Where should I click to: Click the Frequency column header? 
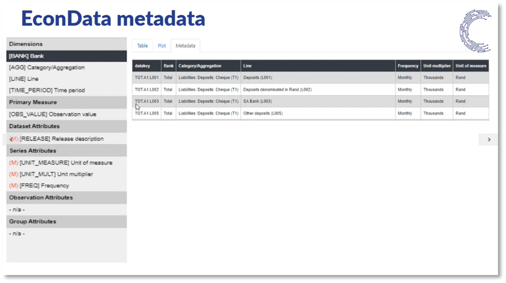[408, 66]
